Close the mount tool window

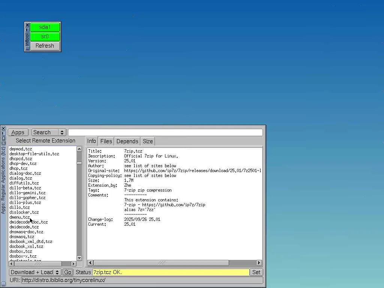pyautogui.click(x=27, y=25)
